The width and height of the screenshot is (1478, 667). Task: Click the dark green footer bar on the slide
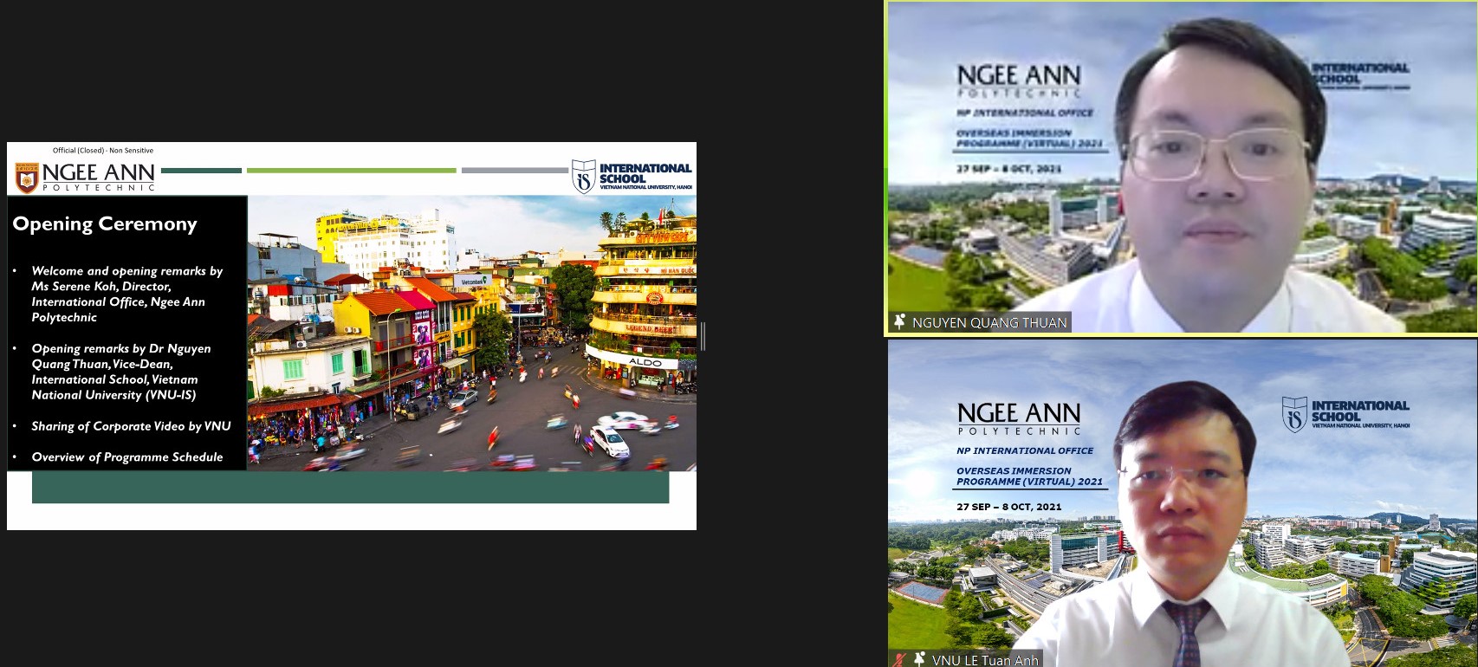(x=351, y=487)
